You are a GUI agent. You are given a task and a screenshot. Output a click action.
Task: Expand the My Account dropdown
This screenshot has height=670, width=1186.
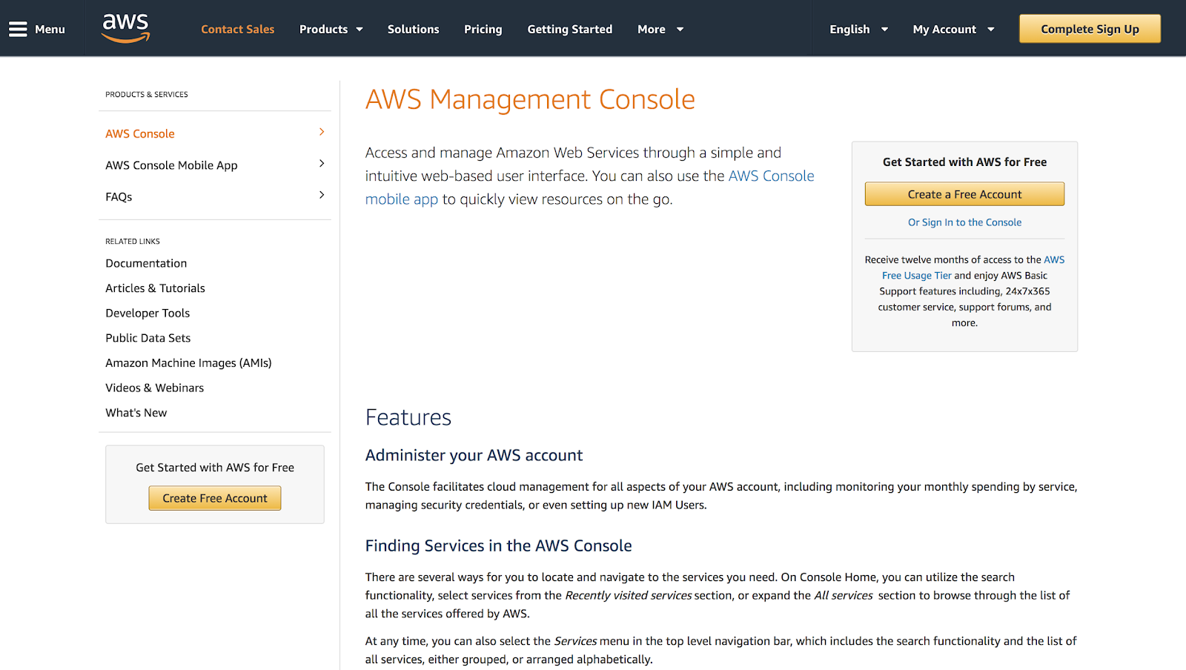tap(953, 29)
